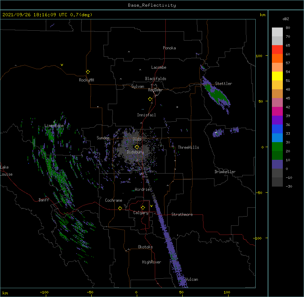Click the 50 mark on horizontal axis

[x=181, y=292]
